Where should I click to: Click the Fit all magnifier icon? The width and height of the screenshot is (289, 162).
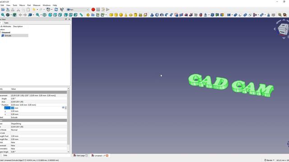tap(3, 15)
